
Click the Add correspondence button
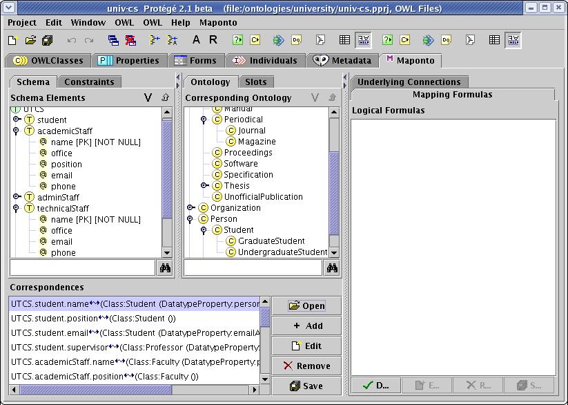(x=306, y=326)
